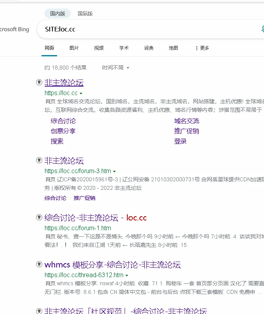This screenshot has height=314, width=264.
Task: Open the 更多 three-dot menu
Action: click(x=202, y=48)
